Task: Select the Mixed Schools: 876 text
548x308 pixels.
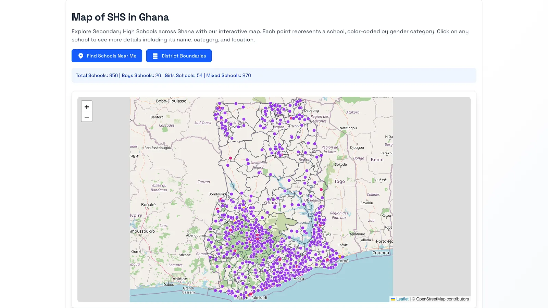Action: click(x=228, y=75)
